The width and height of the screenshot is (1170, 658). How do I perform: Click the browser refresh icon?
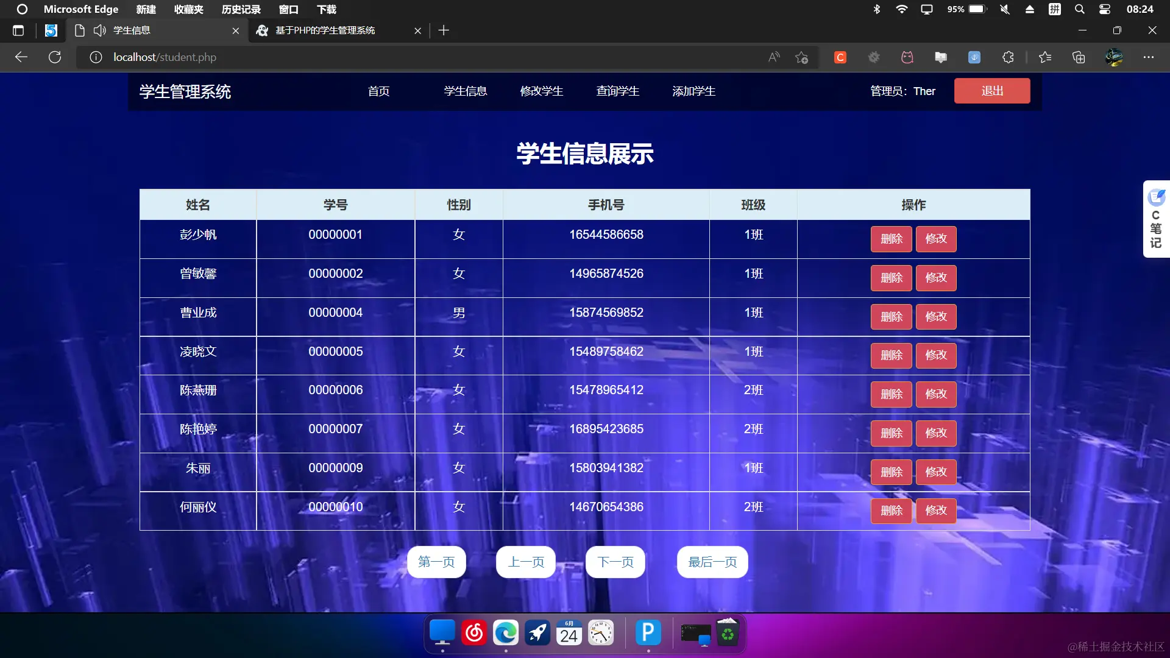tap(55, 57)
